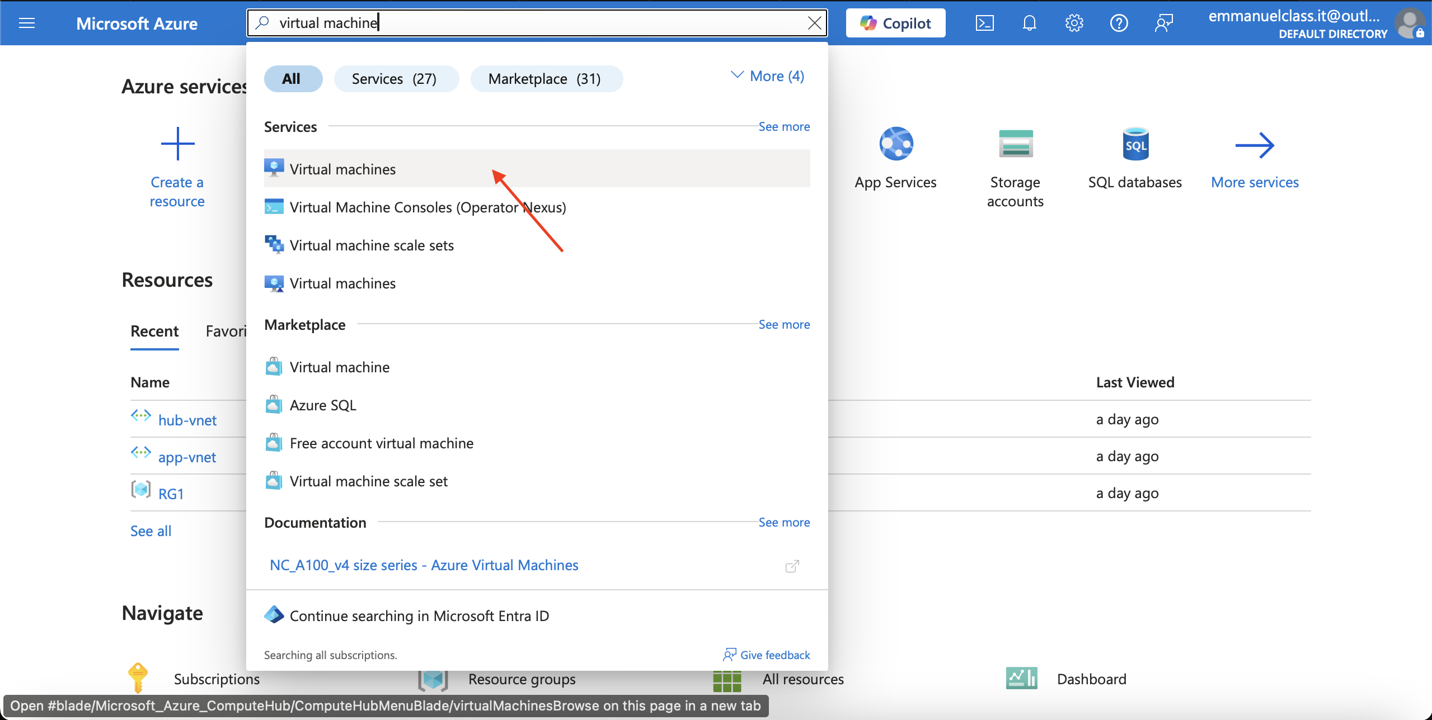Image resolution: width=1432 pixels, height=720 pixels.
Task: Expand the More (4) filters dropdown
Action: tap(768, 76)
